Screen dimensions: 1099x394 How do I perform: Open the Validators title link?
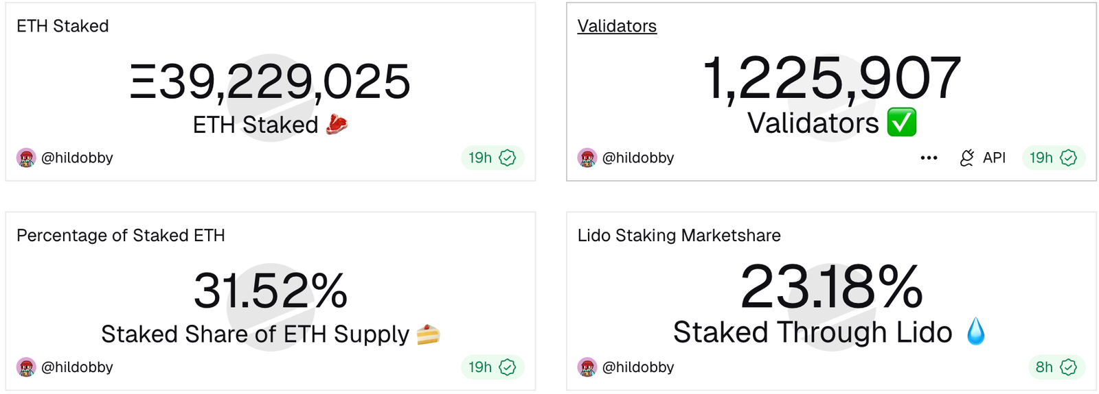(x=617, y=26)
